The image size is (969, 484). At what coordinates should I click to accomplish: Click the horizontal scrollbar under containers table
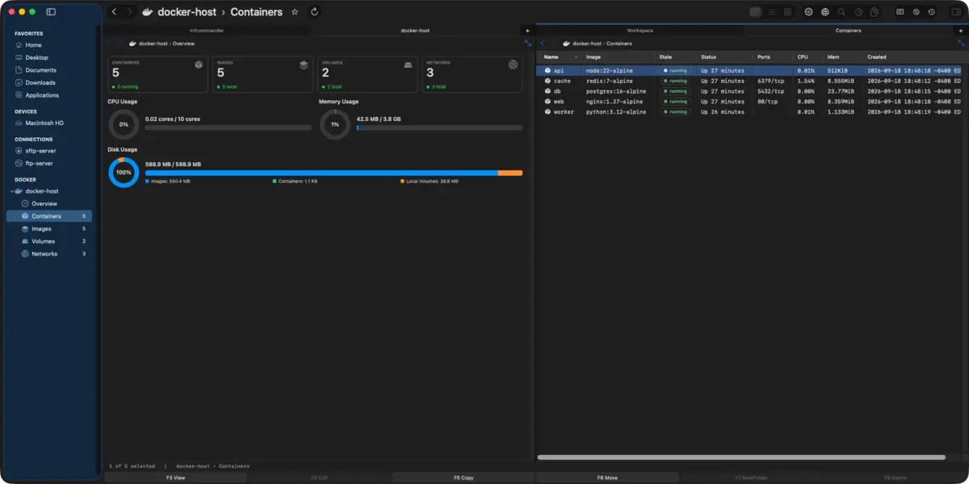740,457
